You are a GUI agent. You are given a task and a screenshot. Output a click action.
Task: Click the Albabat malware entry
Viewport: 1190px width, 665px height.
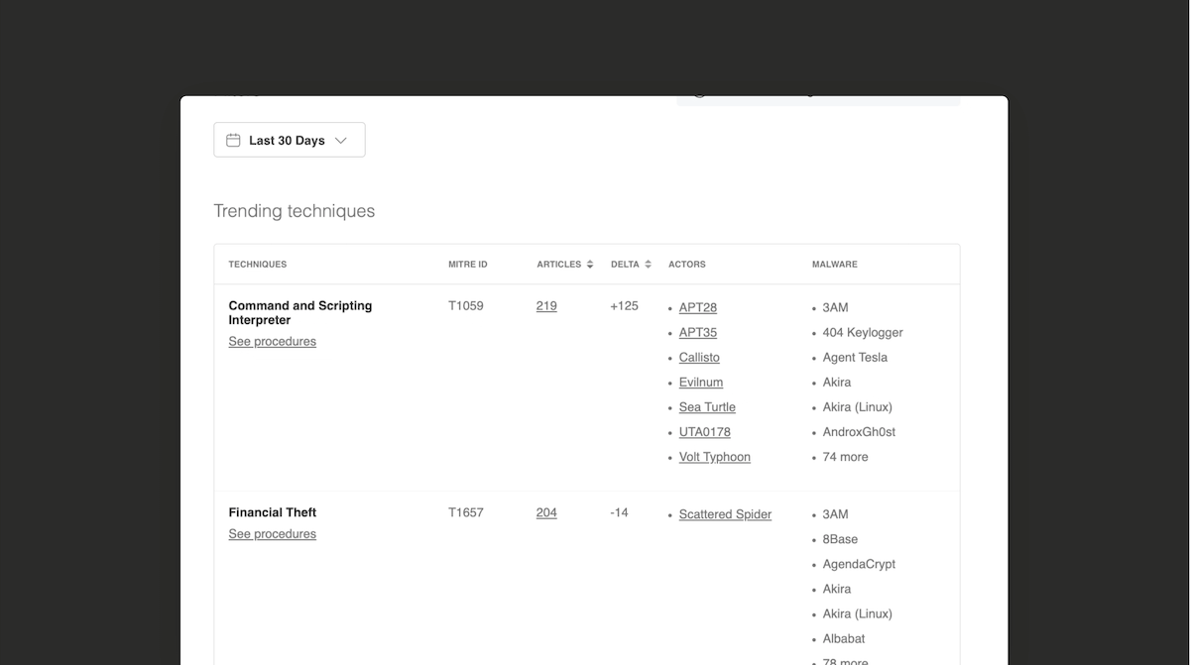tap(844, 638)
